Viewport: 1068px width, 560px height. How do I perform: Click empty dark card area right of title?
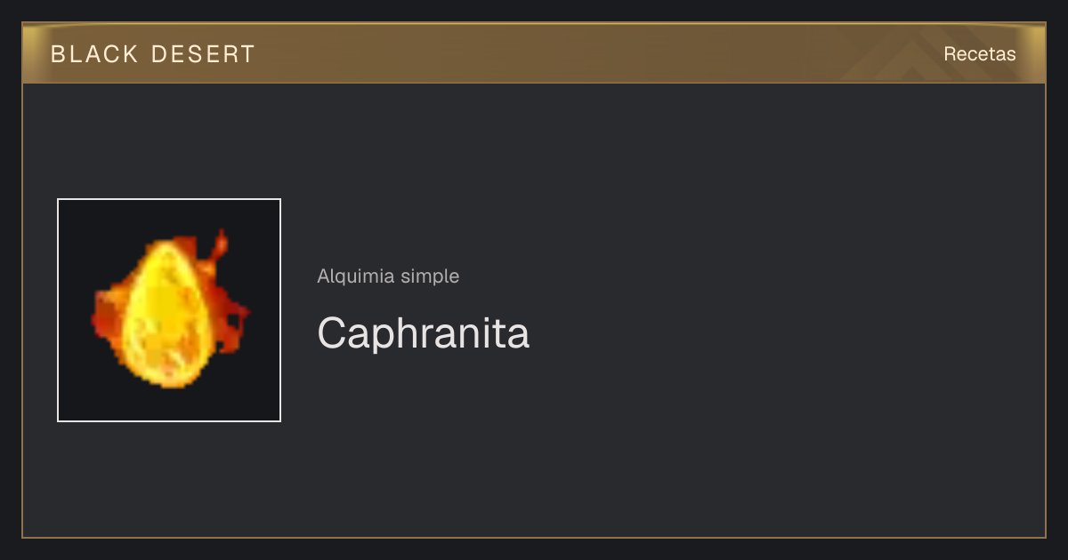point(783,332)
